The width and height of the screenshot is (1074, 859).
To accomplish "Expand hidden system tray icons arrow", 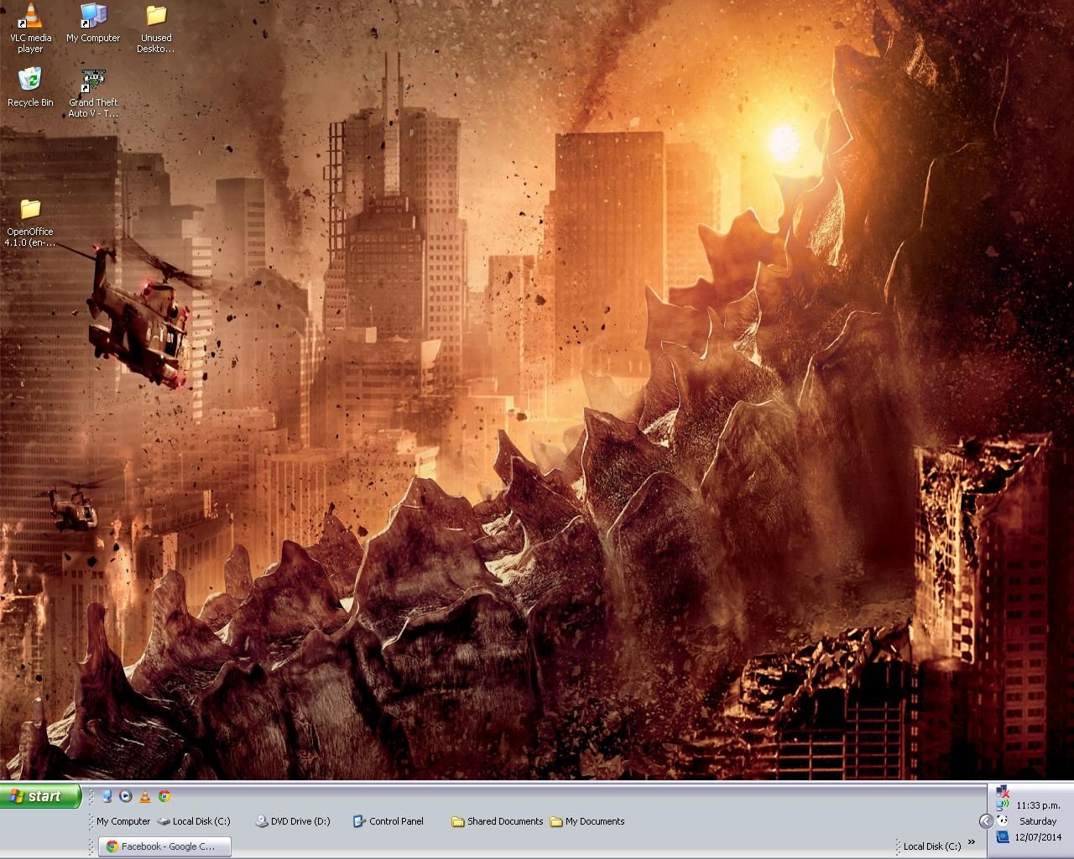I will point(985,821).
